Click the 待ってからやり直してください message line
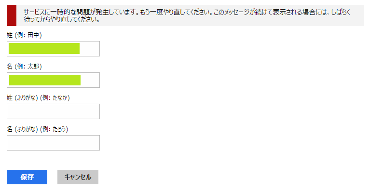Screen dimensions: 370x192 pyautogui.click(x=62, y=19)
